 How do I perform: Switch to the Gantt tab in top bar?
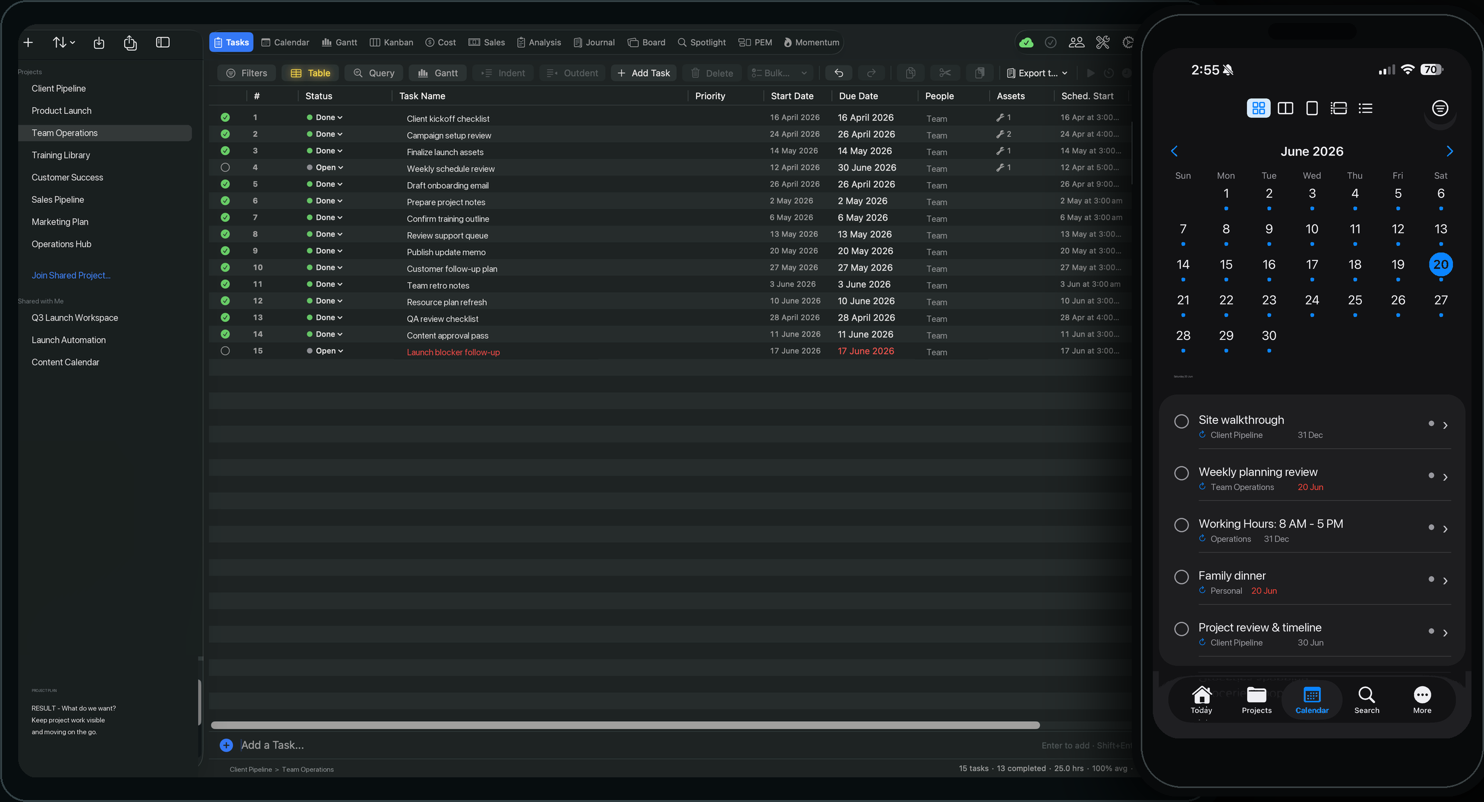coord(339,43)
